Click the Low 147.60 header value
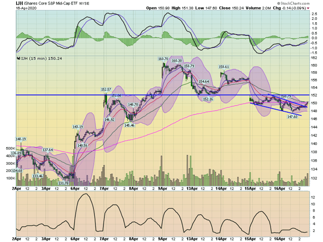 206,8
